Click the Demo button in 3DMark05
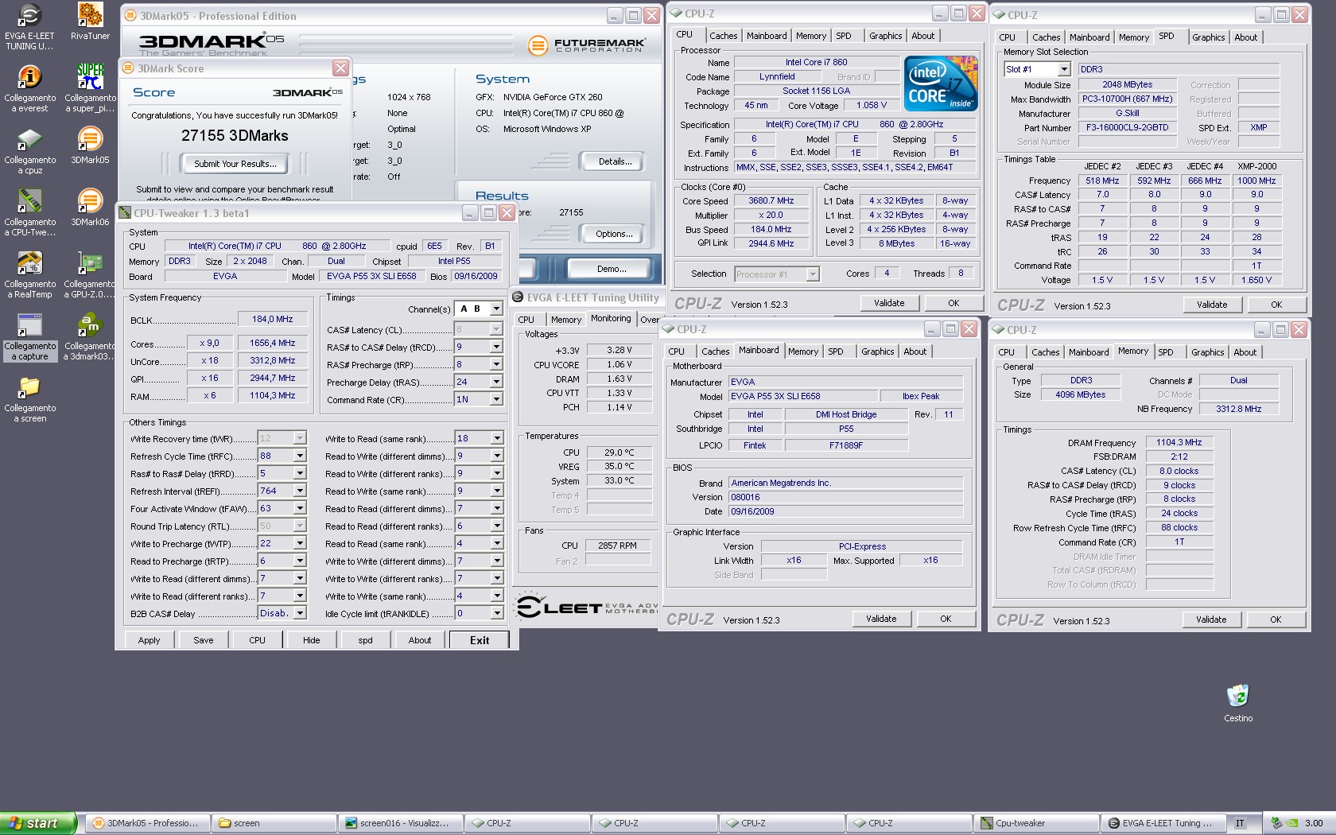1336x835 pixels. click(x=612, y=269)
